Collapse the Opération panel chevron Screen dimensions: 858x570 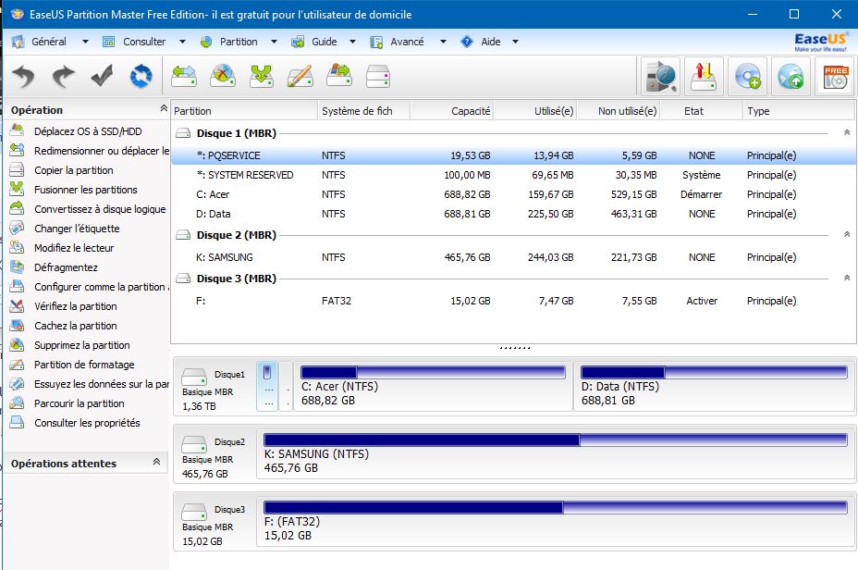[x=163, y=108]
